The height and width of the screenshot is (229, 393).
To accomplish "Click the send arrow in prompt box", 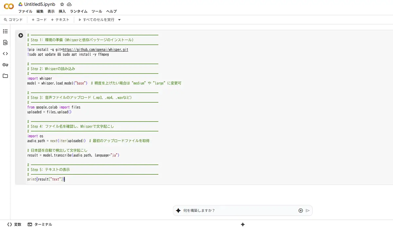I will [x=308, y=211].
